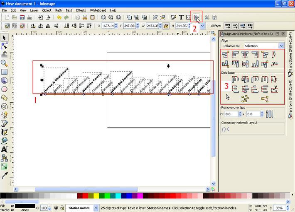Cut selection using the scissors icon

coord(85,17)
